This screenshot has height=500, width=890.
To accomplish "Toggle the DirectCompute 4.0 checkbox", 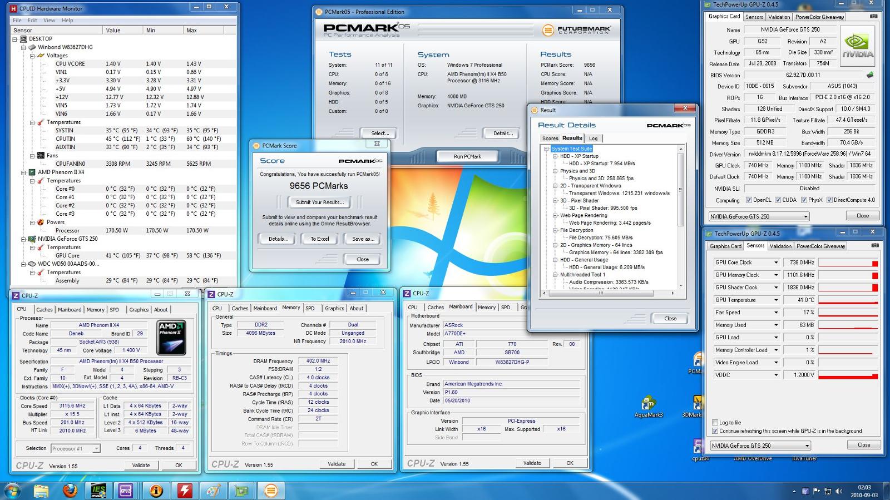I will click(x=829, y=200).
